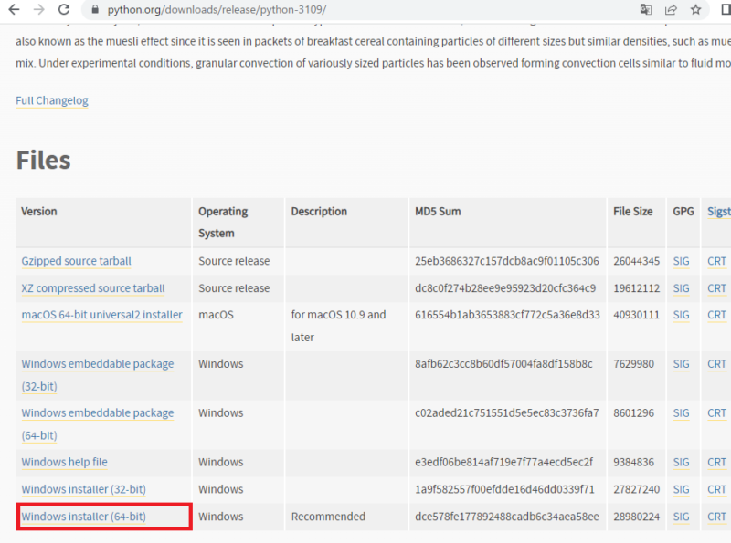Click the share page icon
Image resolution: width=731 pixels, height=543 pixels.
pos(671,10)
